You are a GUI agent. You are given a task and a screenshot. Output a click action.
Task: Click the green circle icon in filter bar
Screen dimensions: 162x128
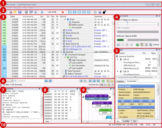(103, 81)
